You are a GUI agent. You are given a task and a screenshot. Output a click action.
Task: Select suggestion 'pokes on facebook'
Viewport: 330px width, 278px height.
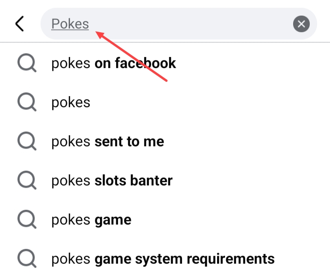(x=113, y=63)
